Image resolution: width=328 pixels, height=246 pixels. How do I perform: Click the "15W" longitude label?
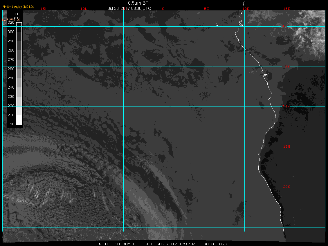click(x=44, y=9)
